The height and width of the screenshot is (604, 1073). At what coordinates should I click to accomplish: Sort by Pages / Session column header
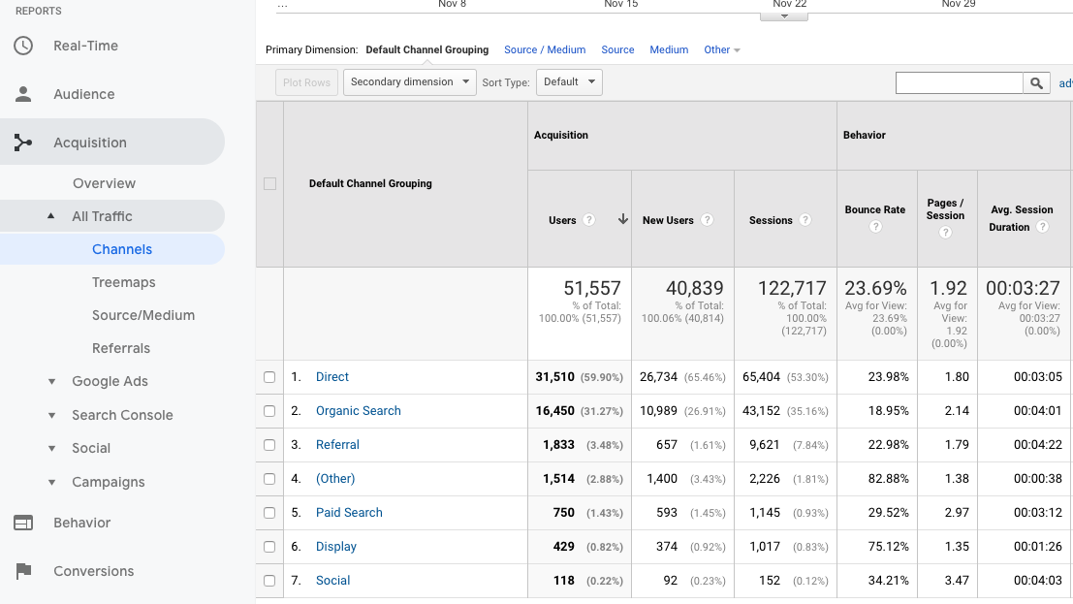[945, 208]
